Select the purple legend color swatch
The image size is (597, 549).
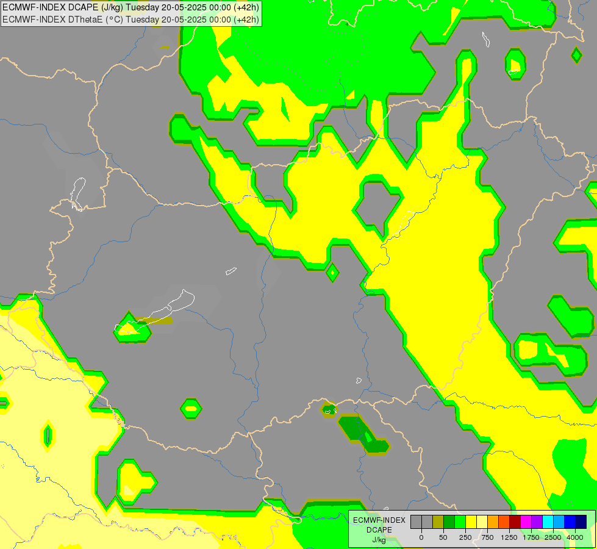click(x=537, y=522)
